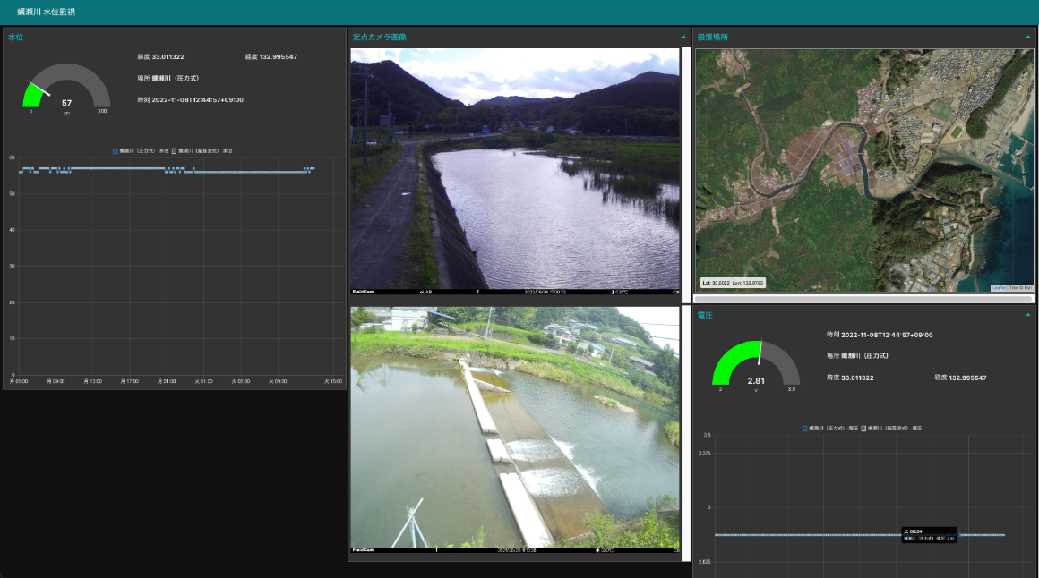
Task: Click the 場所 location text in 電圧 panel
Action: (857, 355)
